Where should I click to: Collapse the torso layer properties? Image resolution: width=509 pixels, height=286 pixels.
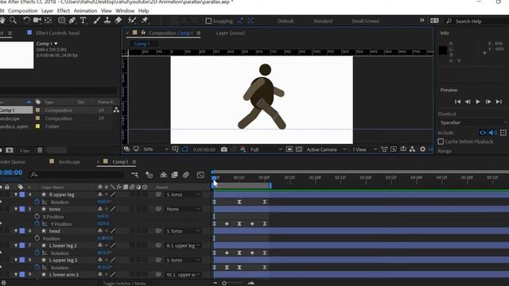16,209
